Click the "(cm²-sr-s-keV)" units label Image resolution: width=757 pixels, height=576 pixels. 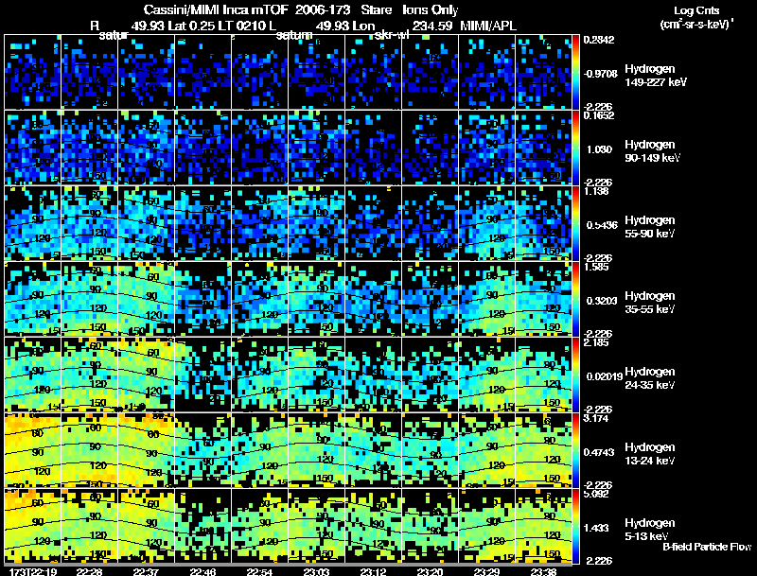pos(696,25)
